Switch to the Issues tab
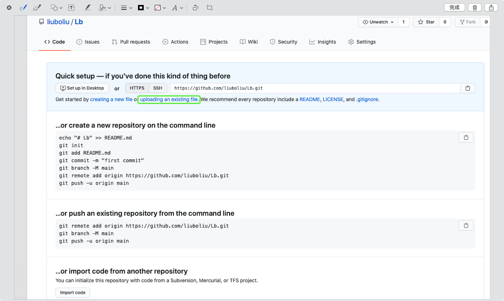The width and height of the screenshot is (504, 301). pos(88,42)
